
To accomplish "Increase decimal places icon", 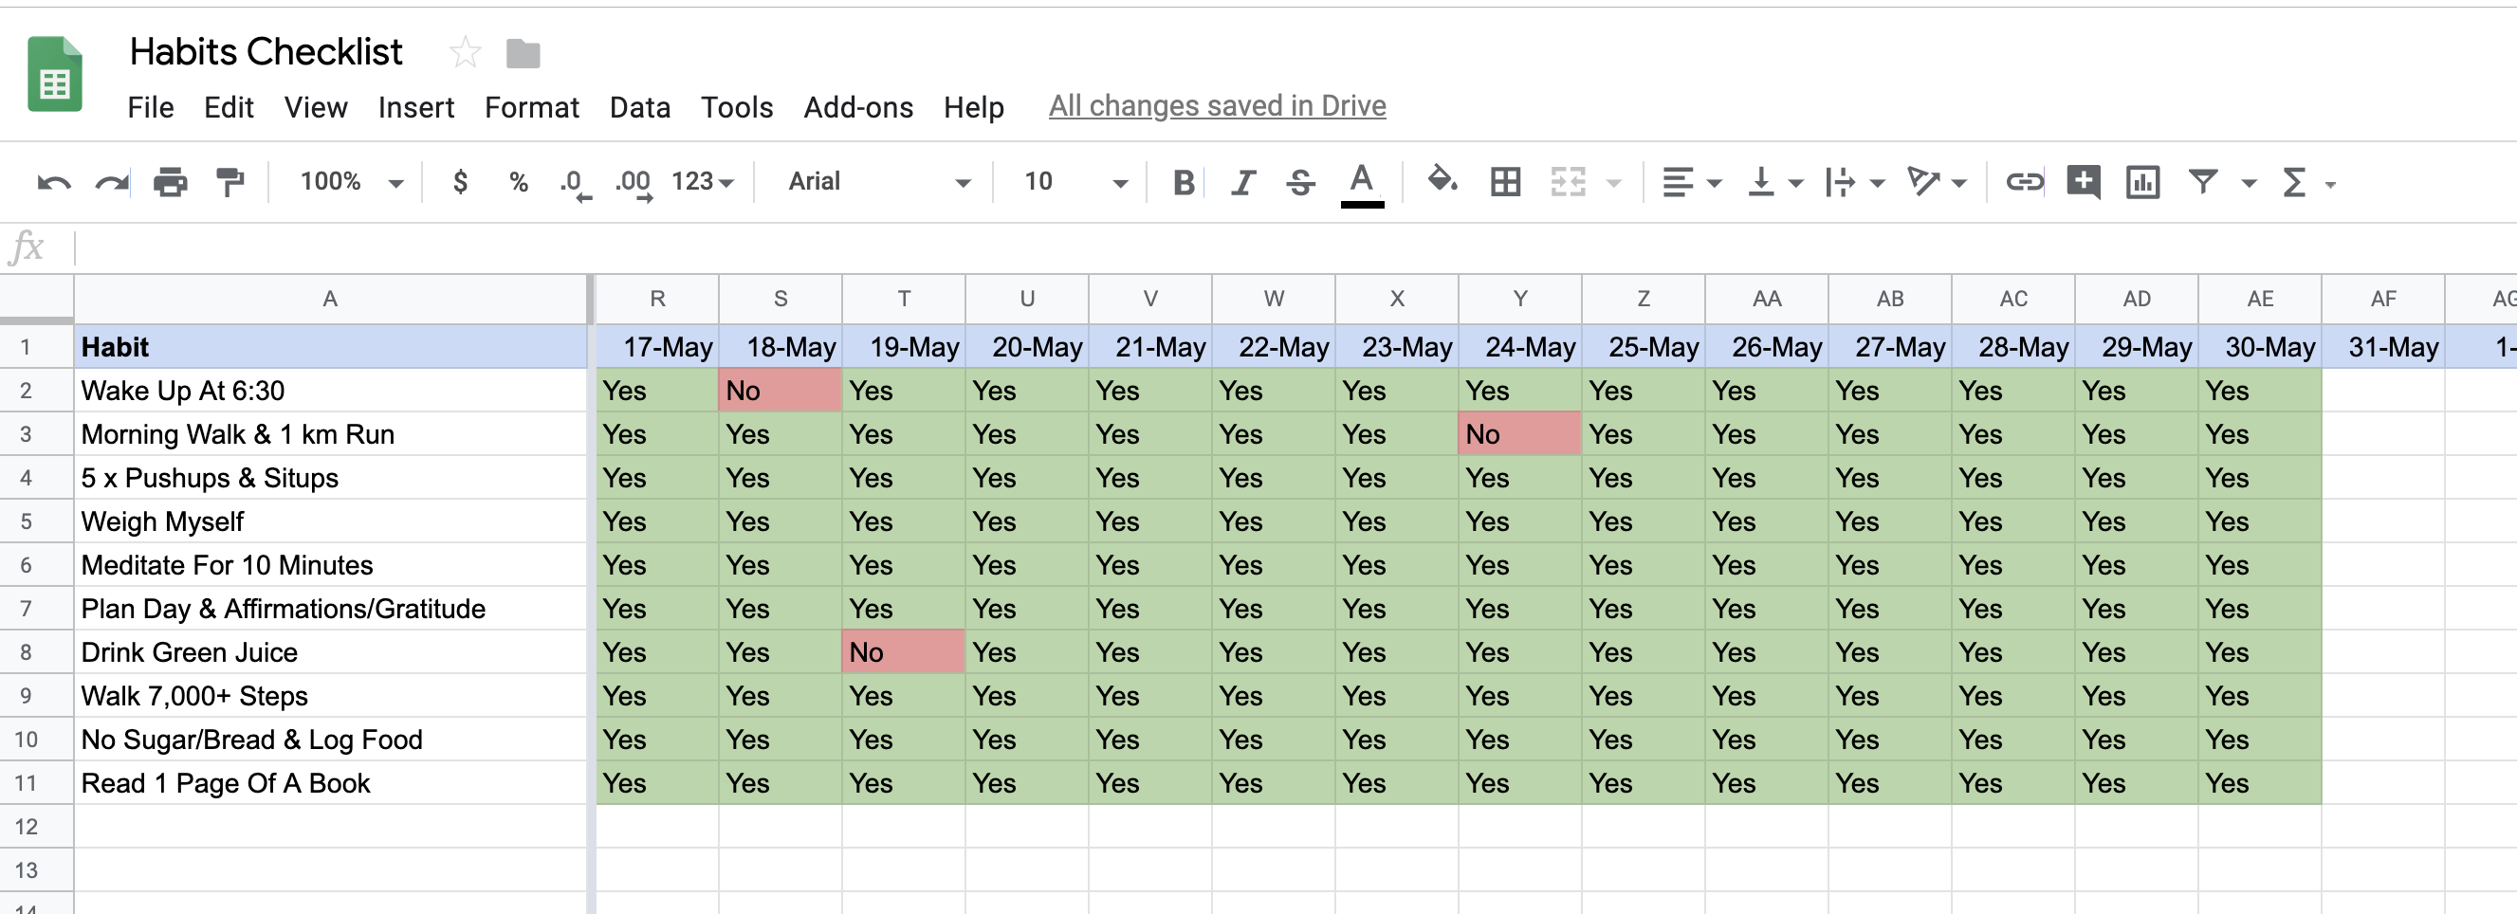I will pos(634,184).
